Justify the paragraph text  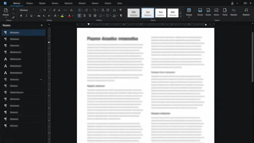[x=95, y=16]
